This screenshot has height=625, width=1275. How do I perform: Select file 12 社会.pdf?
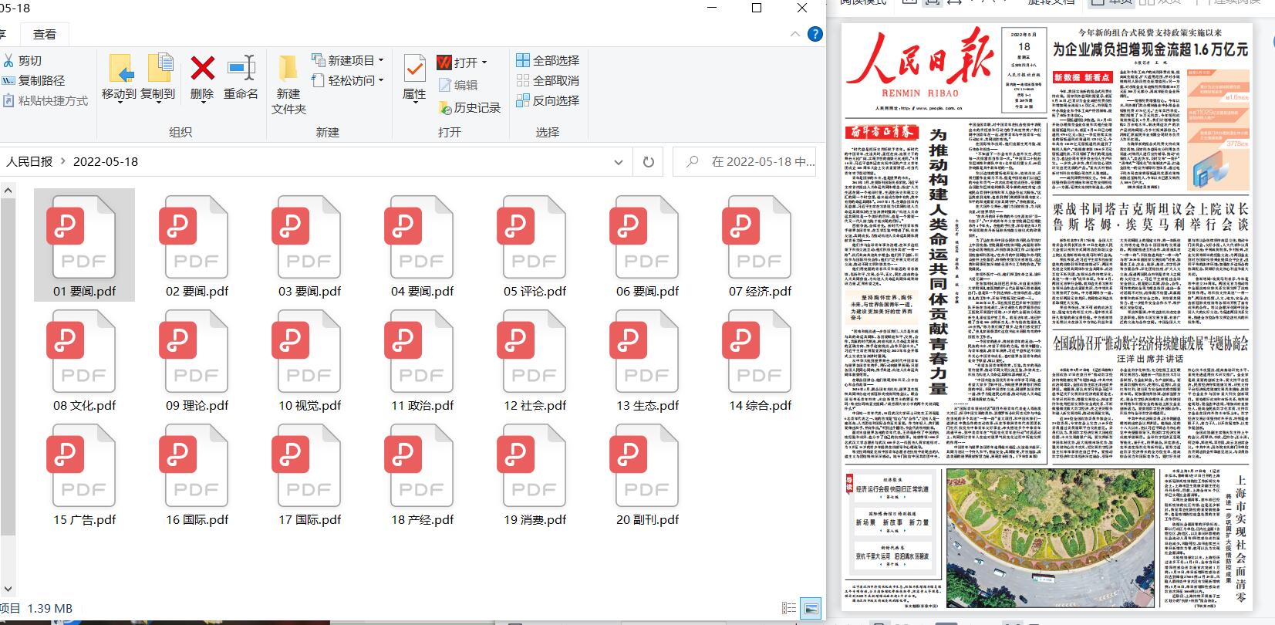(x=535, y=359)
